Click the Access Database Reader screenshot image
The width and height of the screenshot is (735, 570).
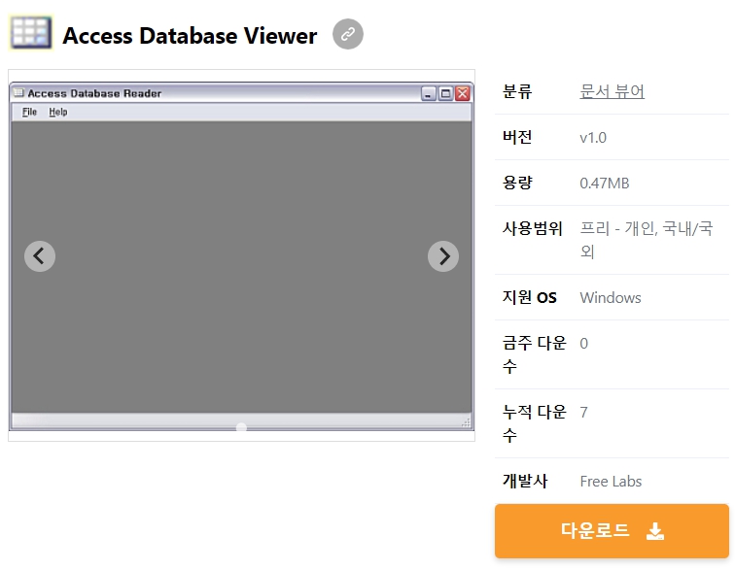(241, 255)
